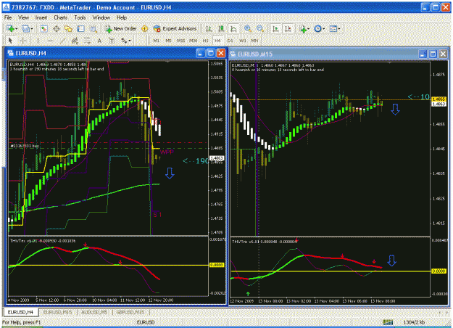Select the horizontal line drawing tool

pos(50,41)
